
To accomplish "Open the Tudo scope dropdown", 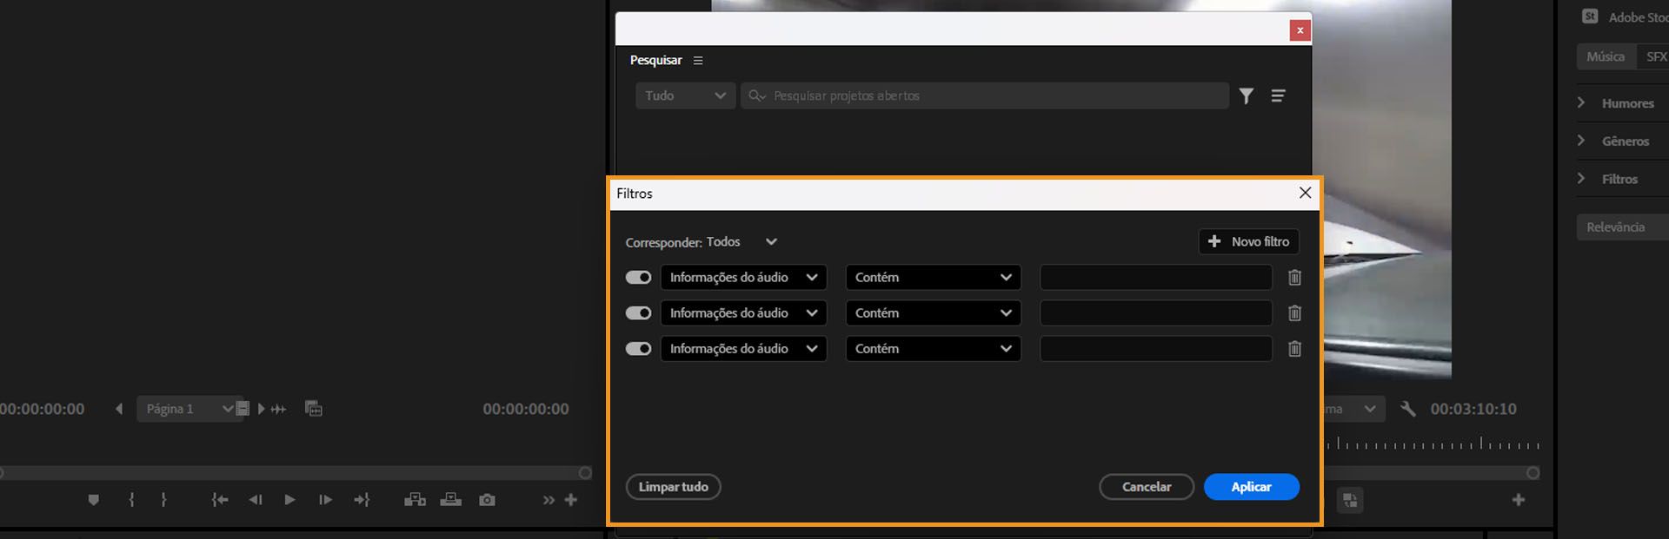I will tap(685, 95).
